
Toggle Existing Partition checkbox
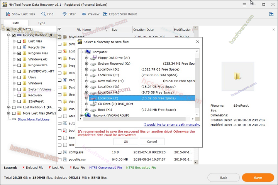coord(14,35)
